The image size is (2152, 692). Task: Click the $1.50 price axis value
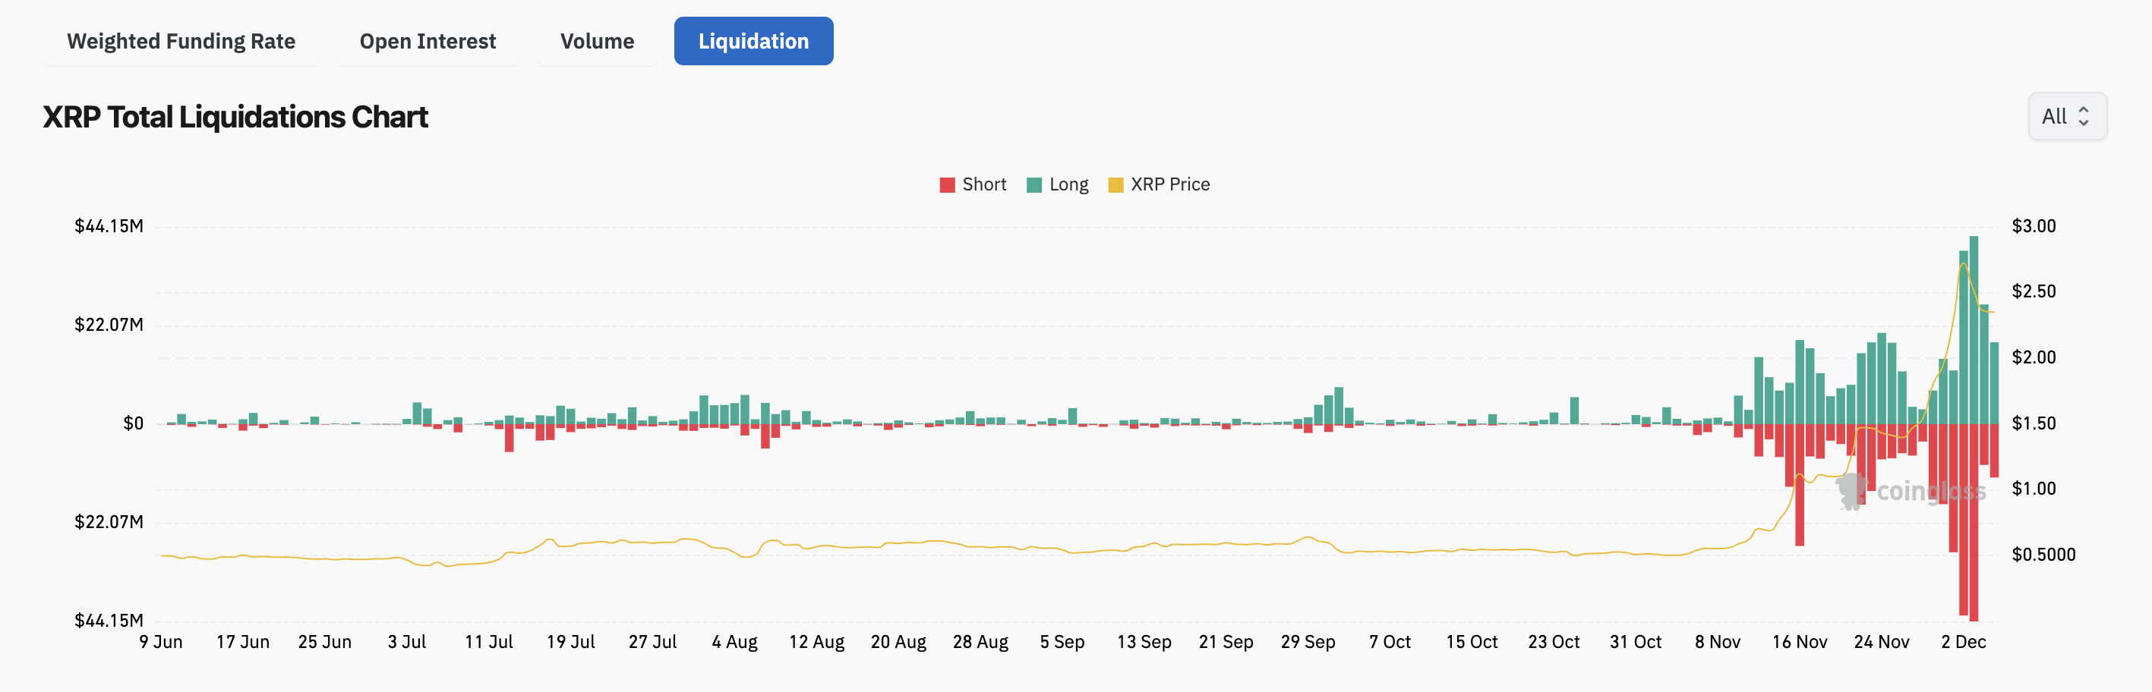coord(2033,423)
